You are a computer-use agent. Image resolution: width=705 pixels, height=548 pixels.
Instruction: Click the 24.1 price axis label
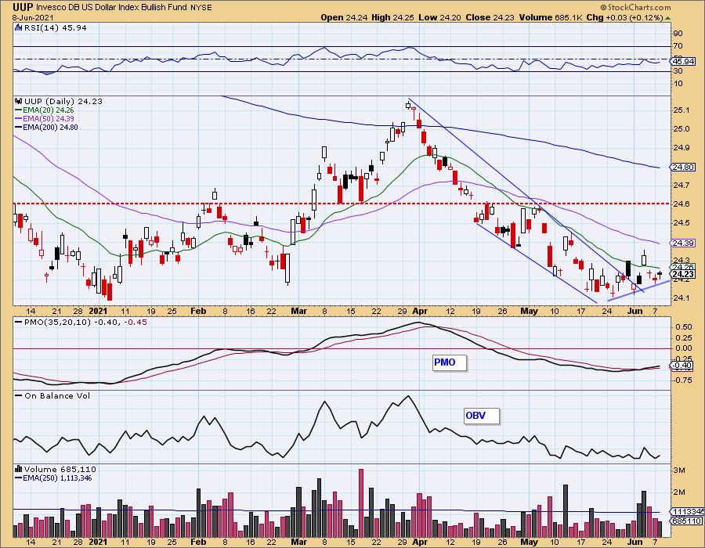[x=681, y=297]
